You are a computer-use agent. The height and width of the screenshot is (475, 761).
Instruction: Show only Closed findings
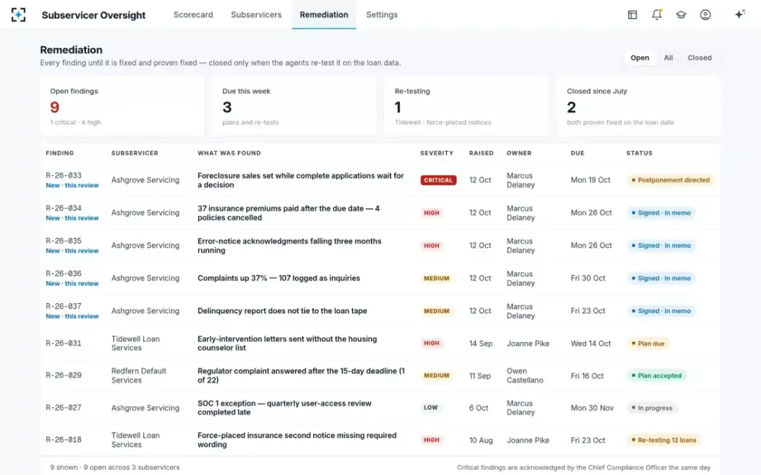[x=699, y=58]
